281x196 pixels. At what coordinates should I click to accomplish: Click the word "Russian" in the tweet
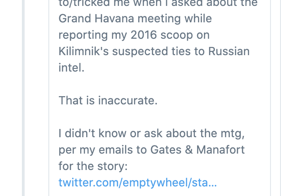229,52
